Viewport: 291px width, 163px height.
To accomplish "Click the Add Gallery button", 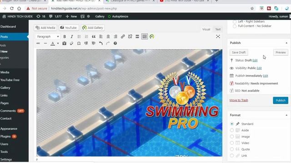I will click(93, 28).
